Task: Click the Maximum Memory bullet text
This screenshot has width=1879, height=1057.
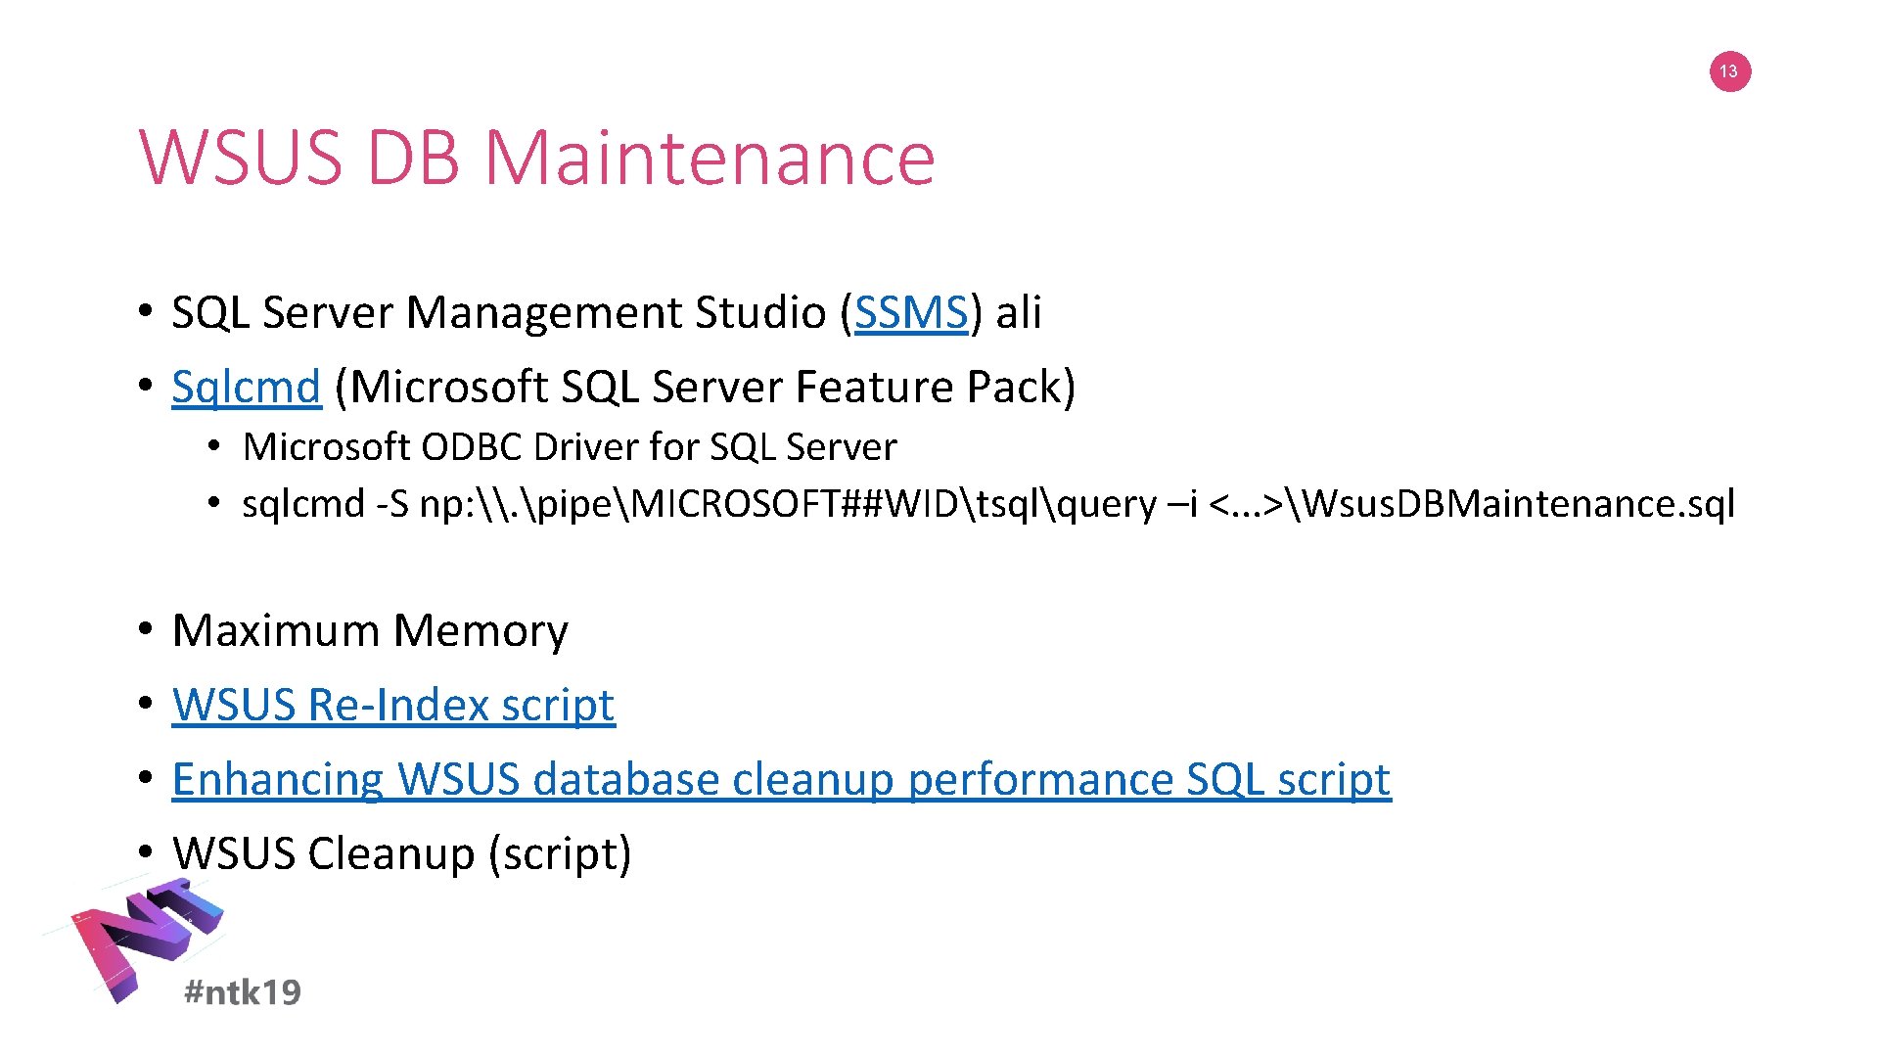Action: tap(370, 630)
